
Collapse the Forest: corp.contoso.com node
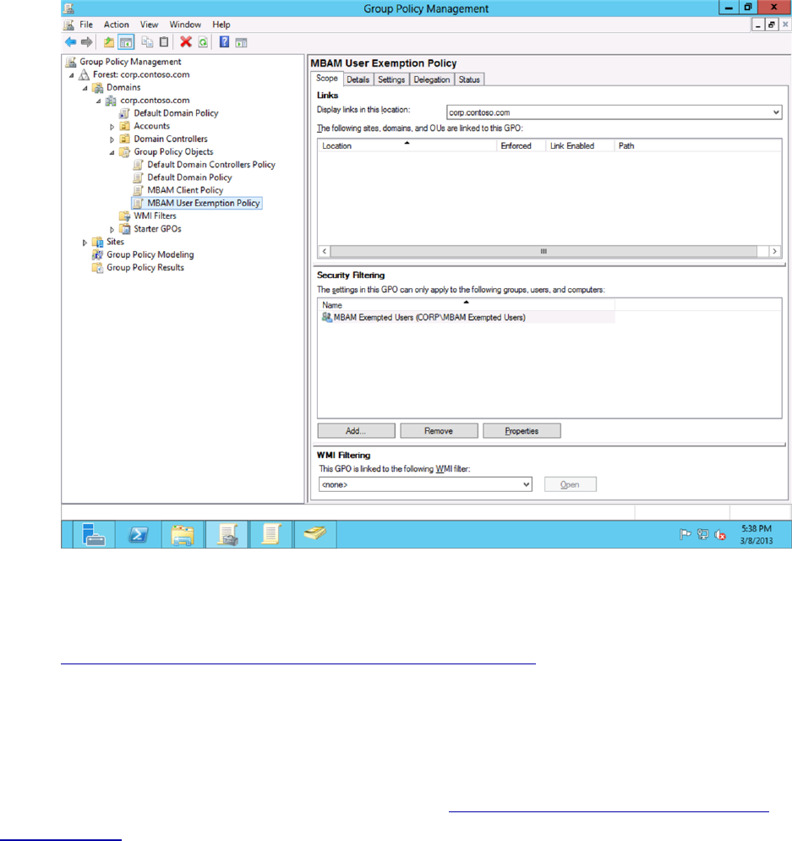click(72, 75)
